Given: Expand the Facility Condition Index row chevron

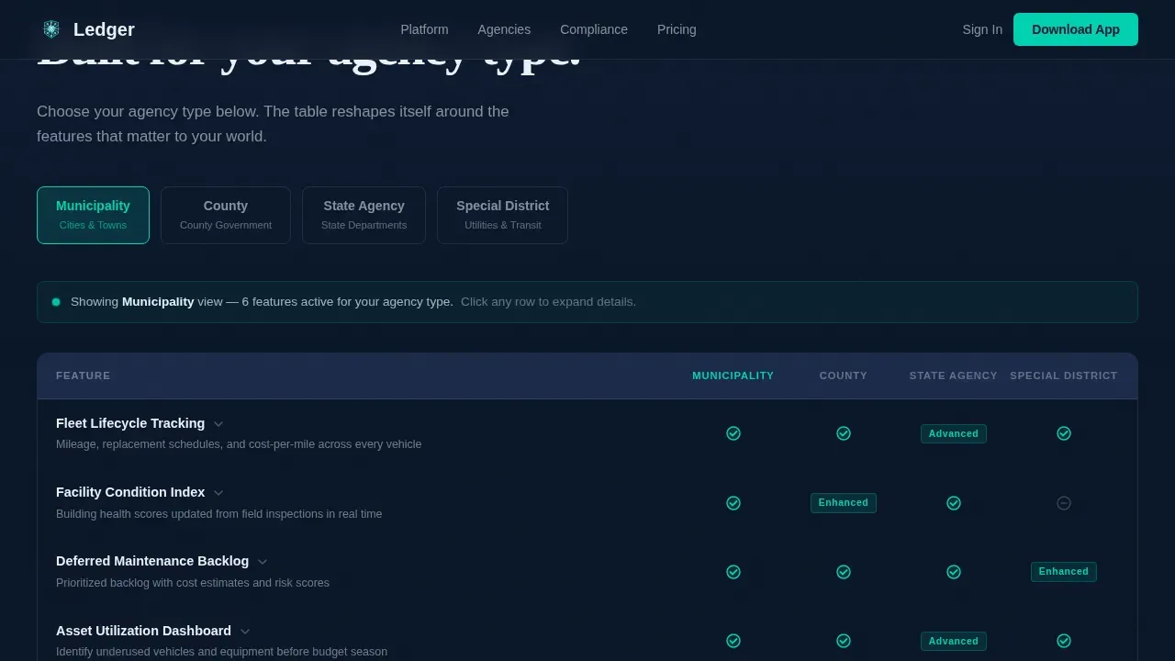Looking at the screenshot, I should pos(218,493).
